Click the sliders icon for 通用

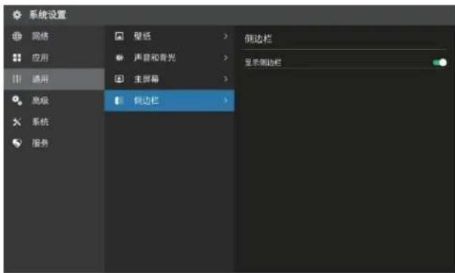17,79
